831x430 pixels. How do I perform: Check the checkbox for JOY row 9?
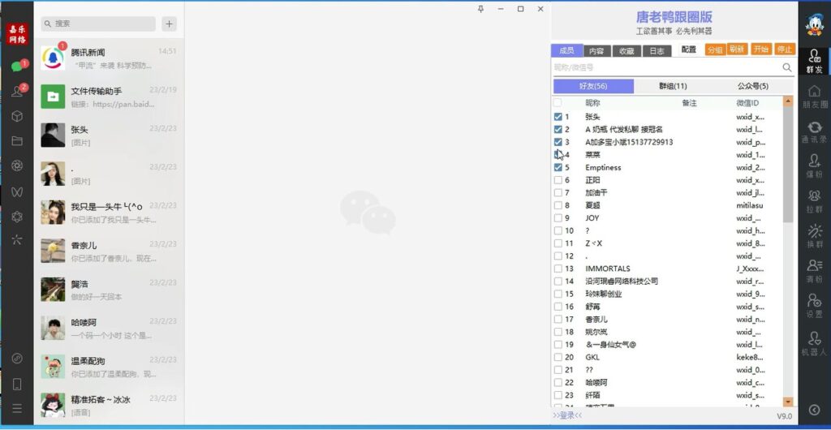tap(558, 217)
